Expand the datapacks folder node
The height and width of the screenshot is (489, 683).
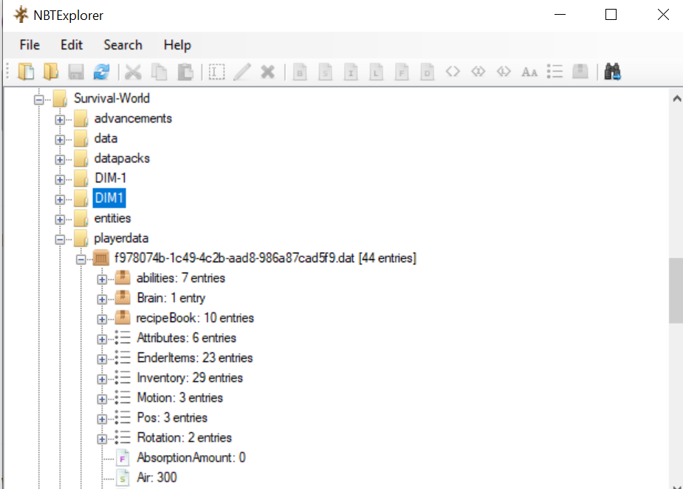[60, 160]
